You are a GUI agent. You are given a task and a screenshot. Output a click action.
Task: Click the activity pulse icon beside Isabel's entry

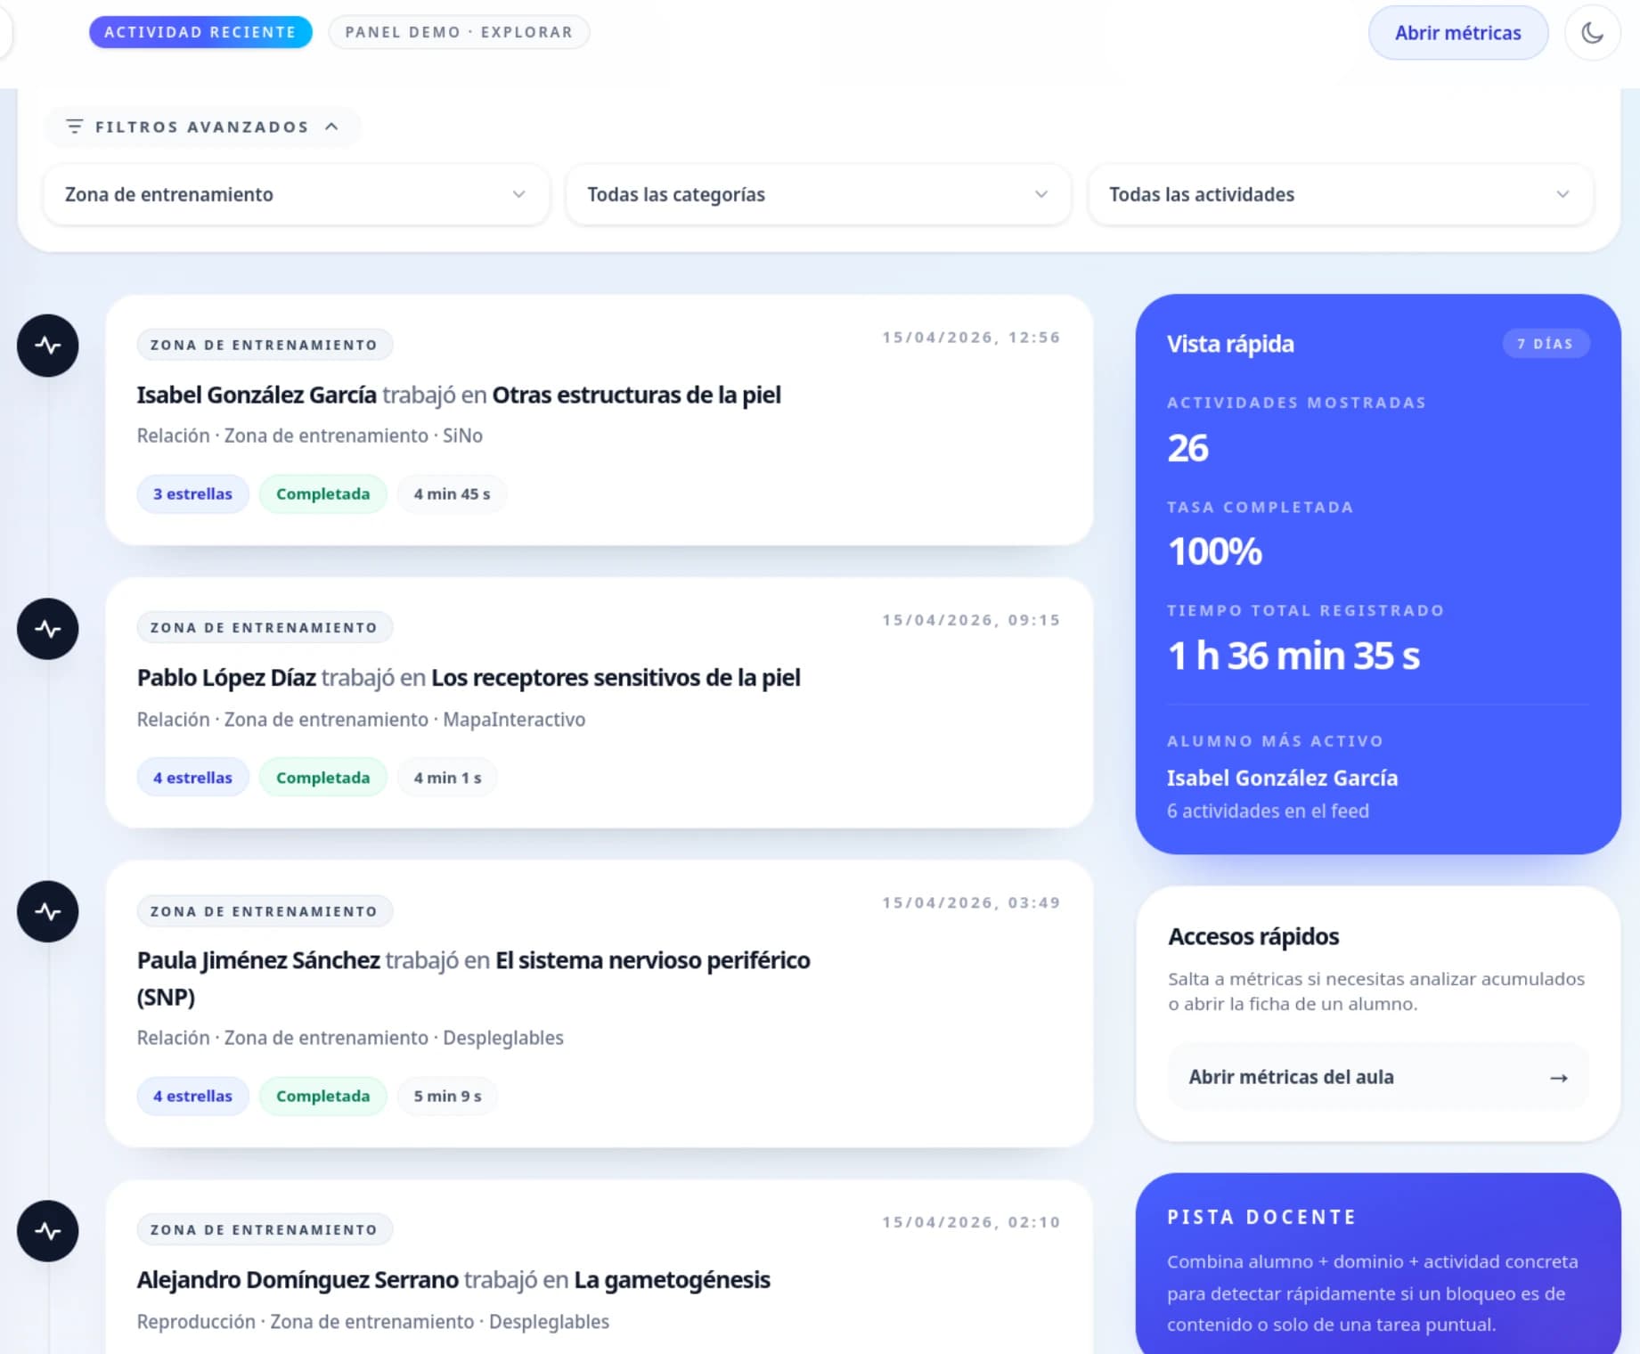point(48,346)
